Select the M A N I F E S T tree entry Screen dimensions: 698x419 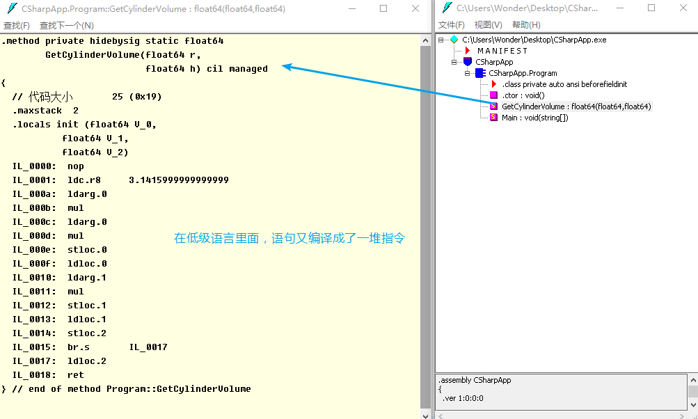point(502,51)
